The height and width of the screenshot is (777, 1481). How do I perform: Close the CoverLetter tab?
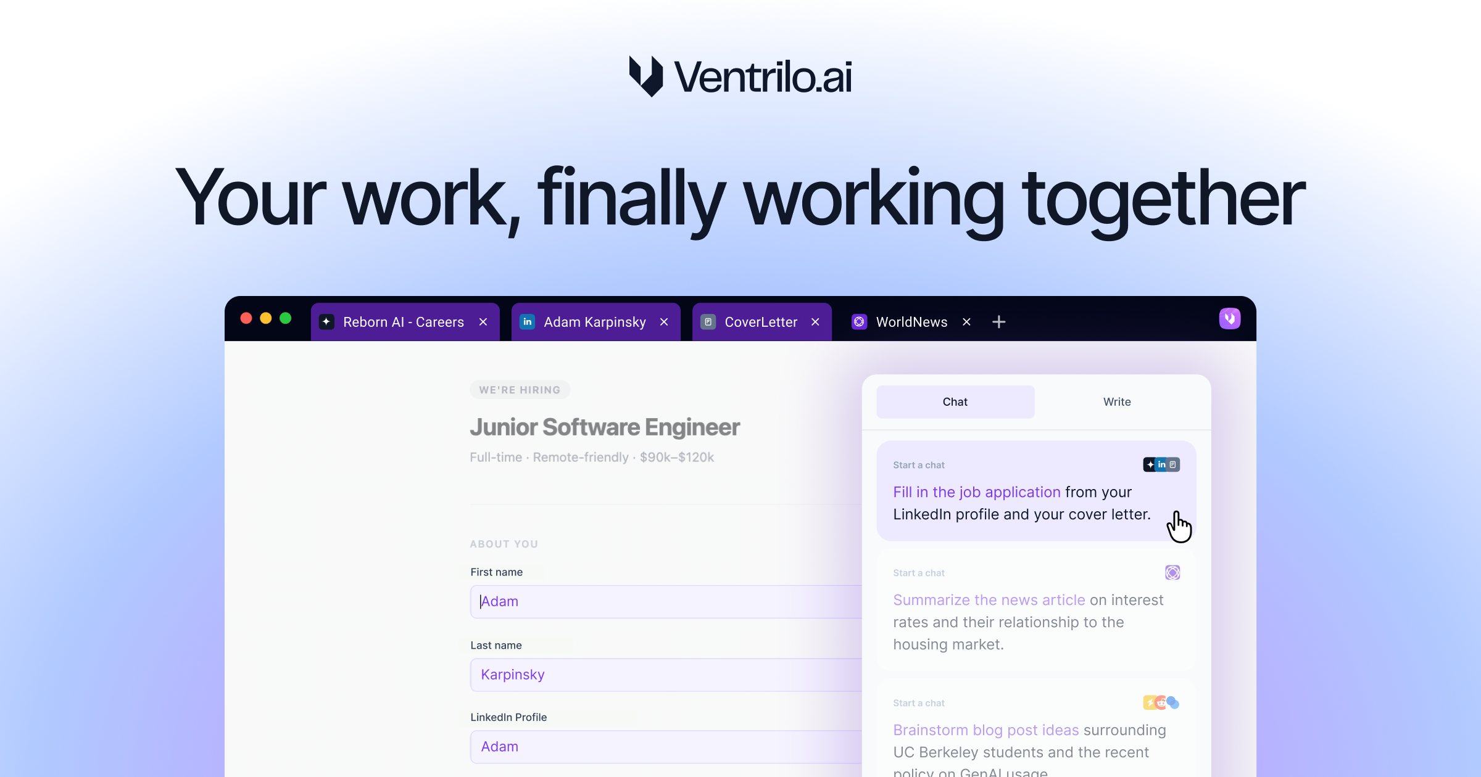point(815,322)
